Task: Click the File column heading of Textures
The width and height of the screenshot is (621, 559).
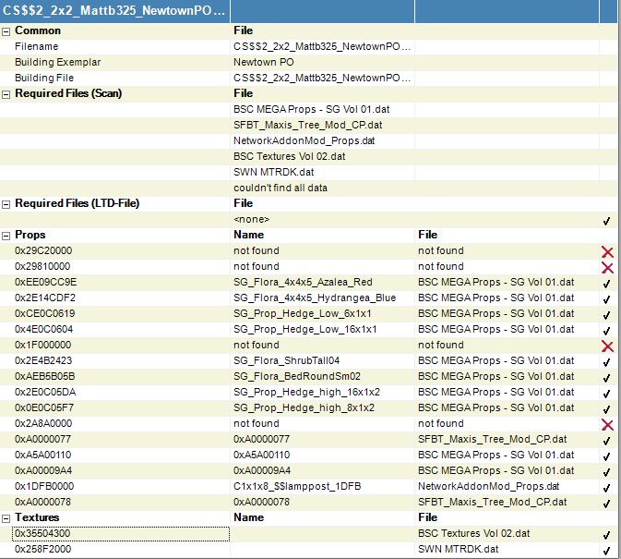Action: pos(428,517)
